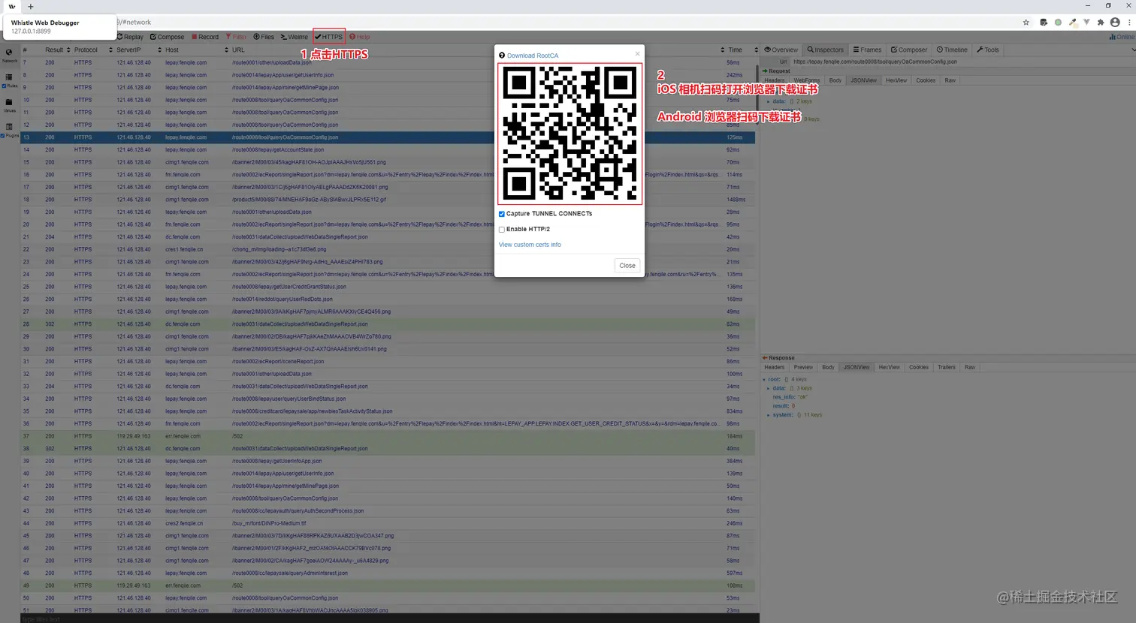Switch to the Frames tab
This screenshot has height=623, width=1136.
point(867,50)
